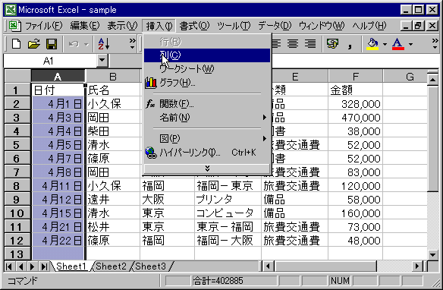Align text right in toolbar

click(310, 44)
